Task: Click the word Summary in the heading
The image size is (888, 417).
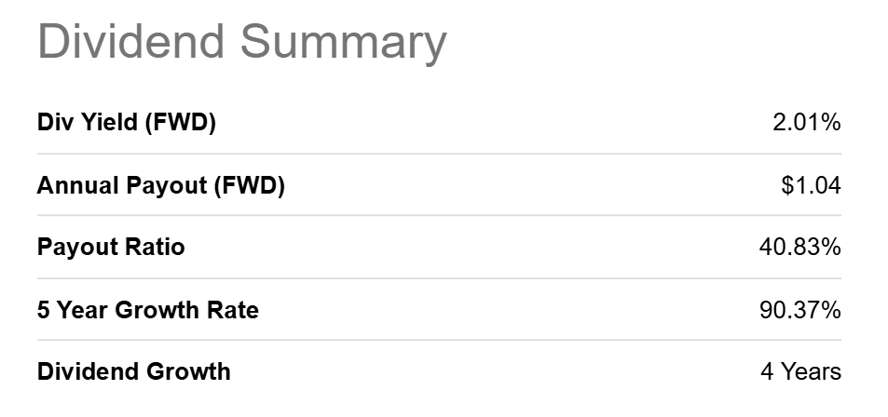Action: click(x=344, y=44)
